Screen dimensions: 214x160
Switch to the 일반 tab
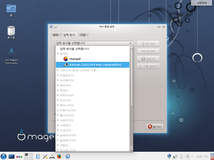pyautogui.click(x=56, y=35)
